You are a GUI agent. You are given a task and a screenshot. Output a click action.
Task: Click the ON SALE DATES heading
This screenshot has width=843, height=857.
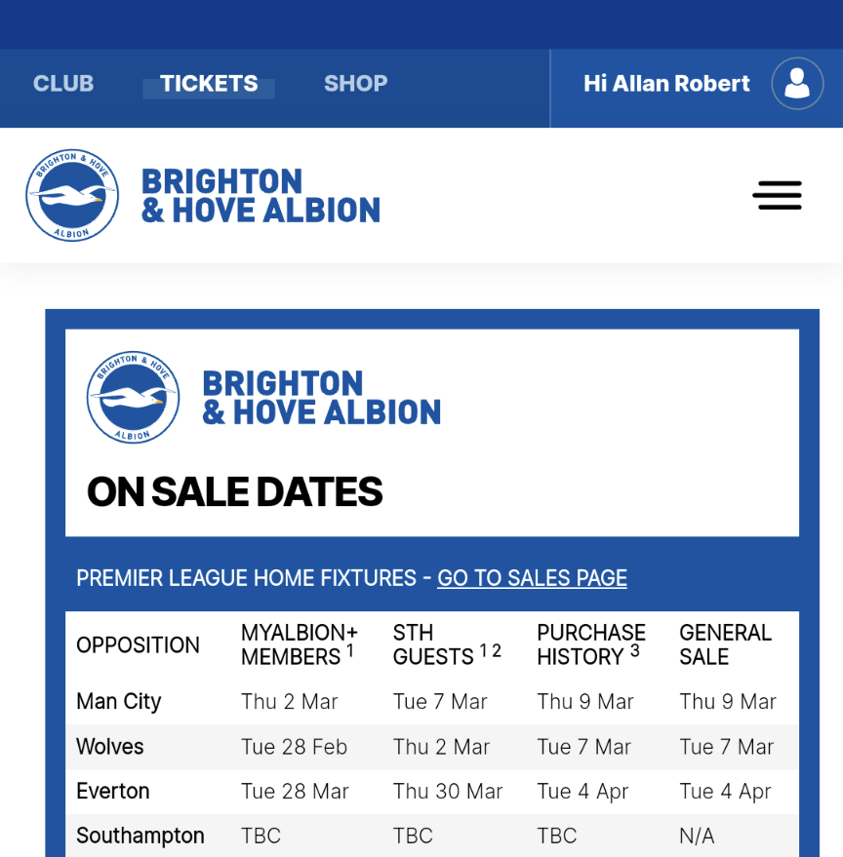(235, 492)
